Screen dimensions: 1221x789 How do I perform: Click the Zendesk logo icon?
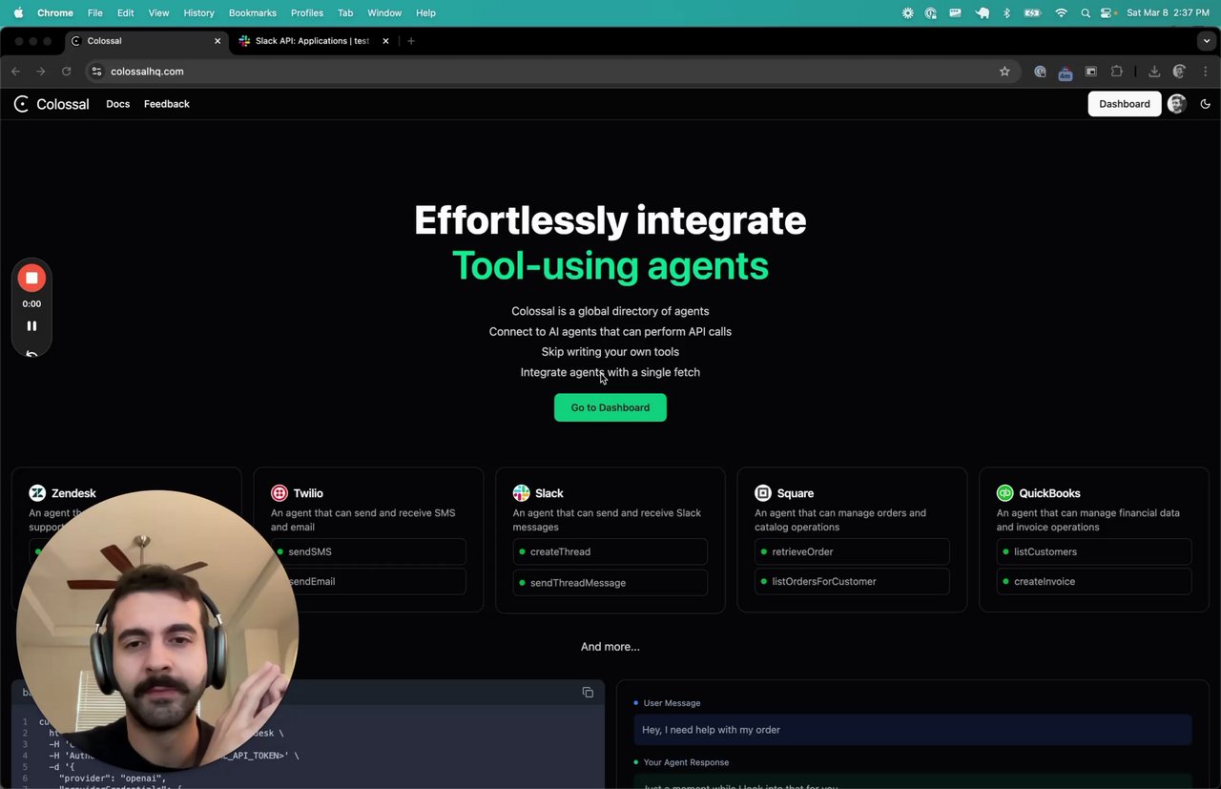coord(37,493)
